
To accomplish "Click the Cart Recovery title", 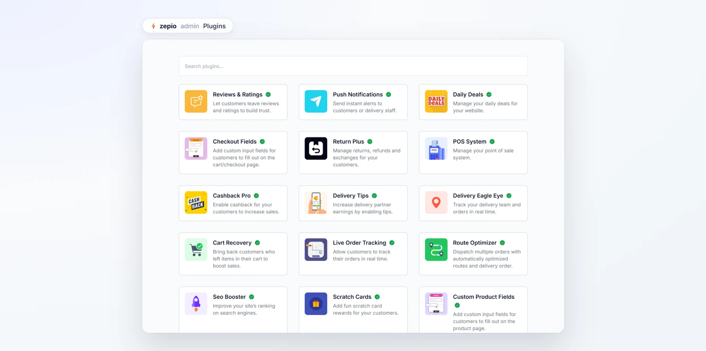I will (232, 243).
